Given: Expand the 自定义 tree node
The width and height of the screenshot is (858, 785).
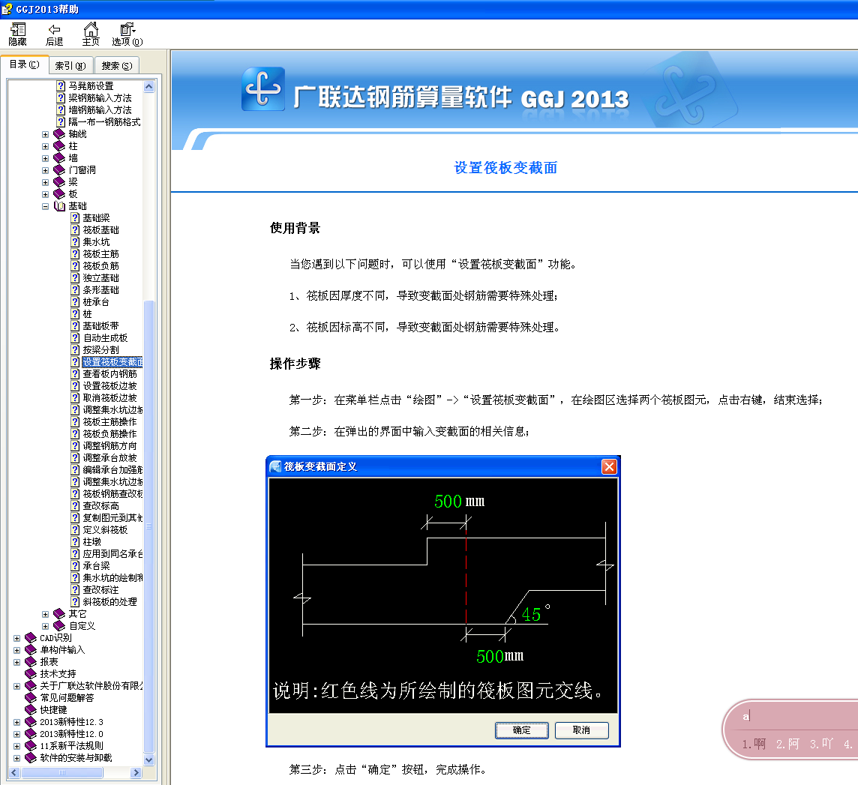Looking at the screenshot, I should 46,626.
